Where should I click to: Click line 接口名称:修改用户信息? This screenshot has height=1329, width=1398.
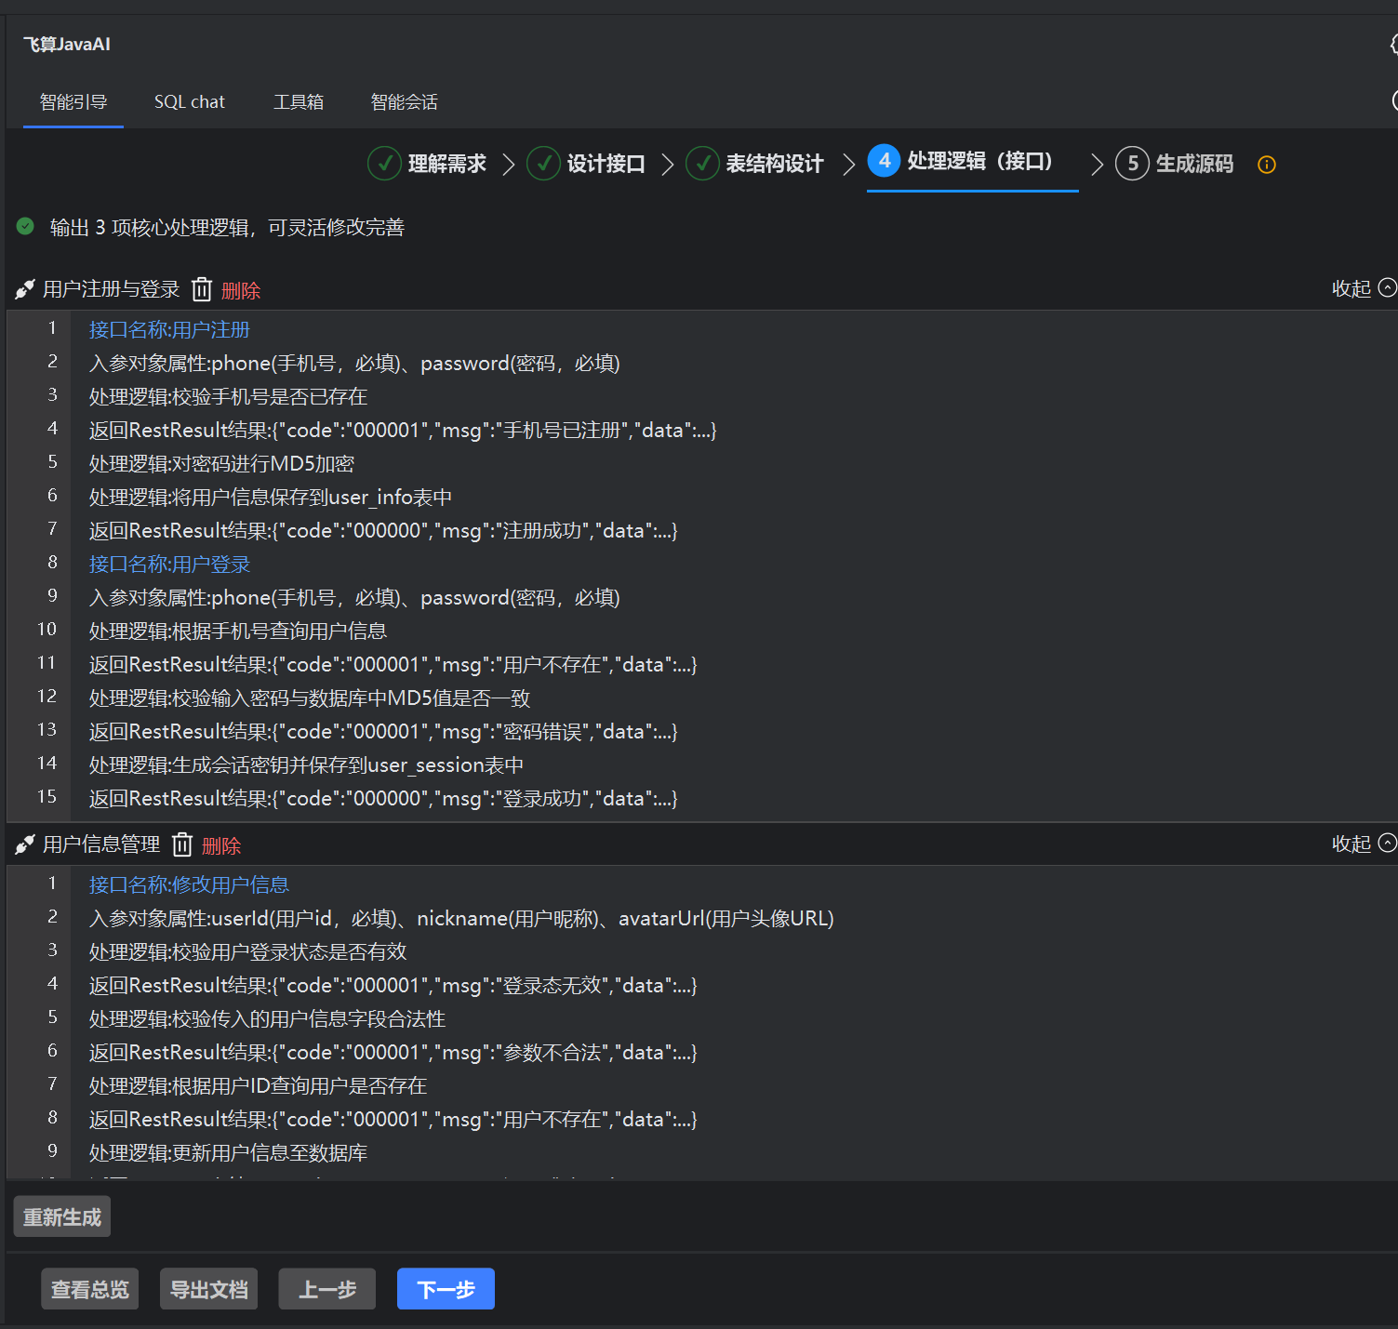[x=189, y=884]
